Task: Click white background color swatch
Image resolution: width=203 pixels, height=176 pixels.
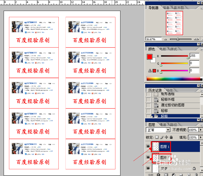Action: 154,61
